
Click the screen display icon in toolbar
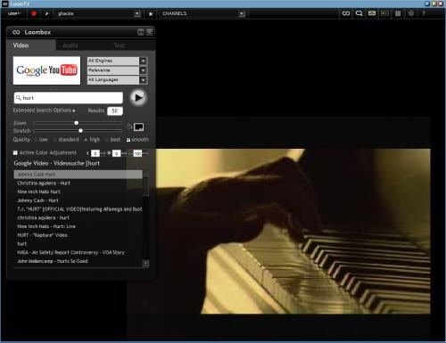384,13
